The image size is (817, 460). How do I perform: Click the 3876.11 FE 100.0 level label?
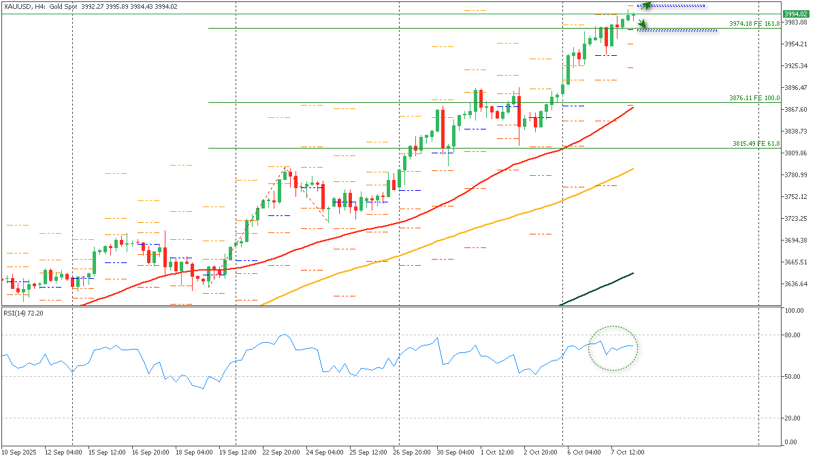(754, 98)
